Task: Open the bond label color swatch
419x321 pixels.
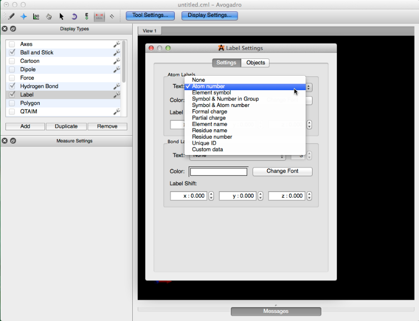Action: tap(218, 172)
